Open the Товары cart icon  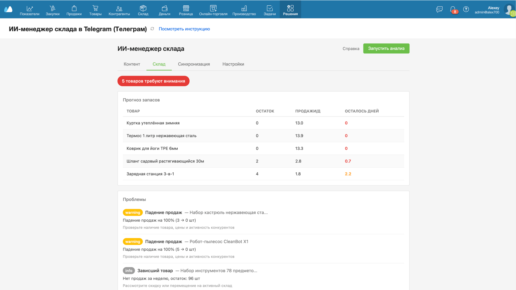(95, 8)
